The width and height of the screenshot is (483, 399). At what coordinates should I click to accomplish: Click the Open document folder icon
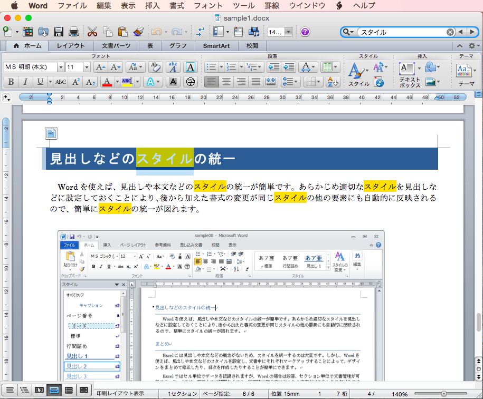point(43,32)
